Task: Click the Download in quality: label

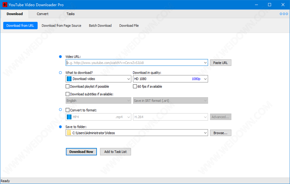Action: [x=147, y=73]
